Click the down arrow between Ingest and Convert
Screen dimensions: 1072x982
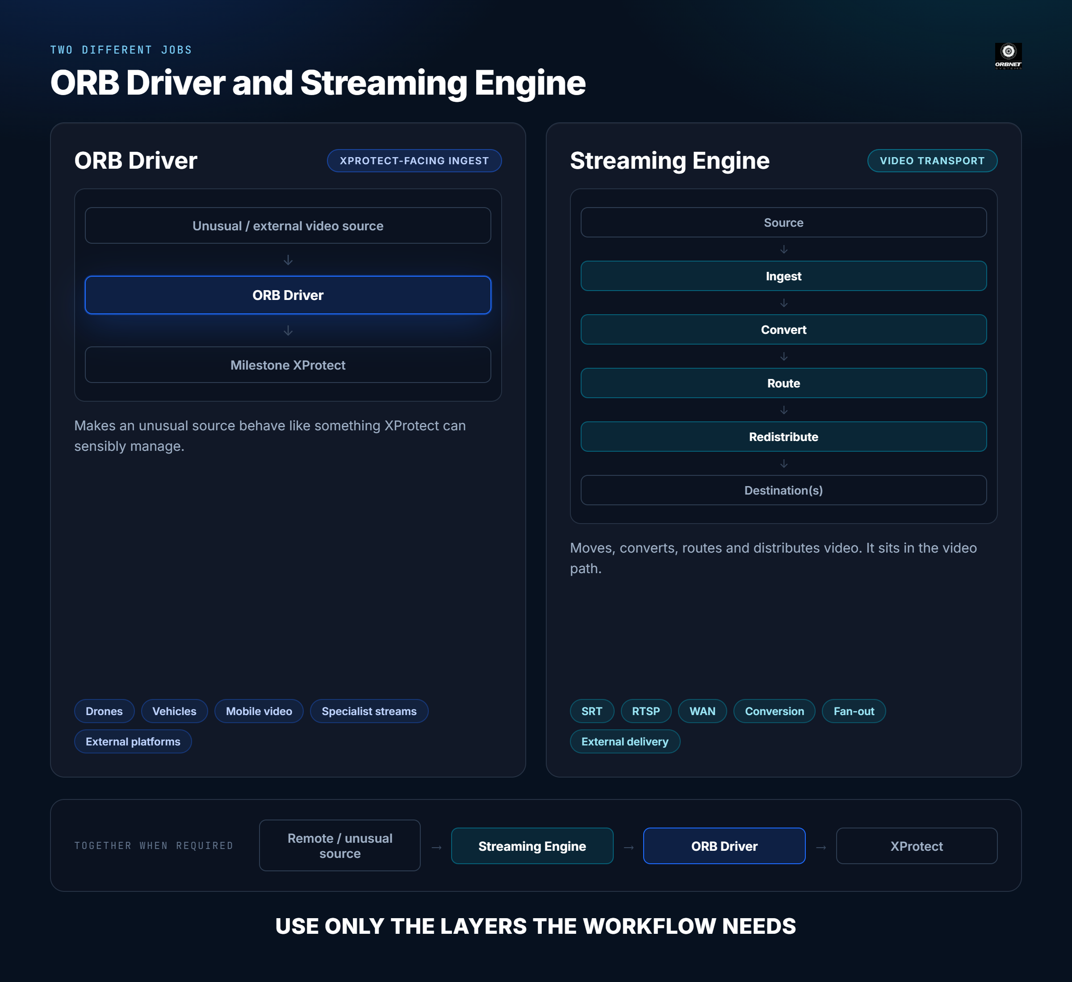(x=783, y=303)
